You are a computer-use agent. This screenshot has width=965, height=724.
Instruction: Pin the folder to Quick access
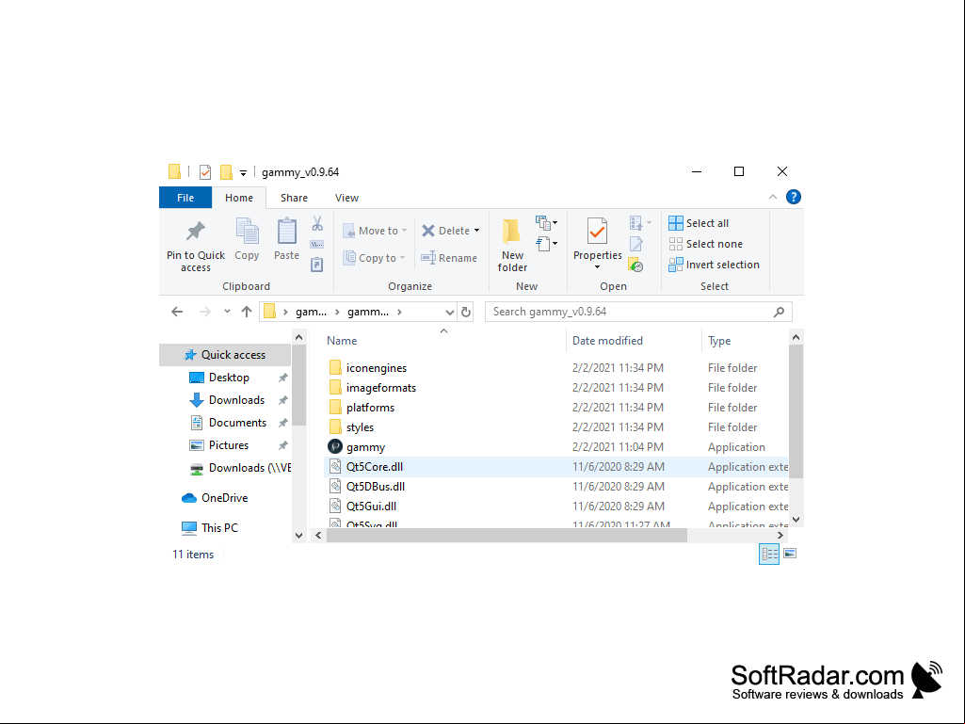pos(196,245)
